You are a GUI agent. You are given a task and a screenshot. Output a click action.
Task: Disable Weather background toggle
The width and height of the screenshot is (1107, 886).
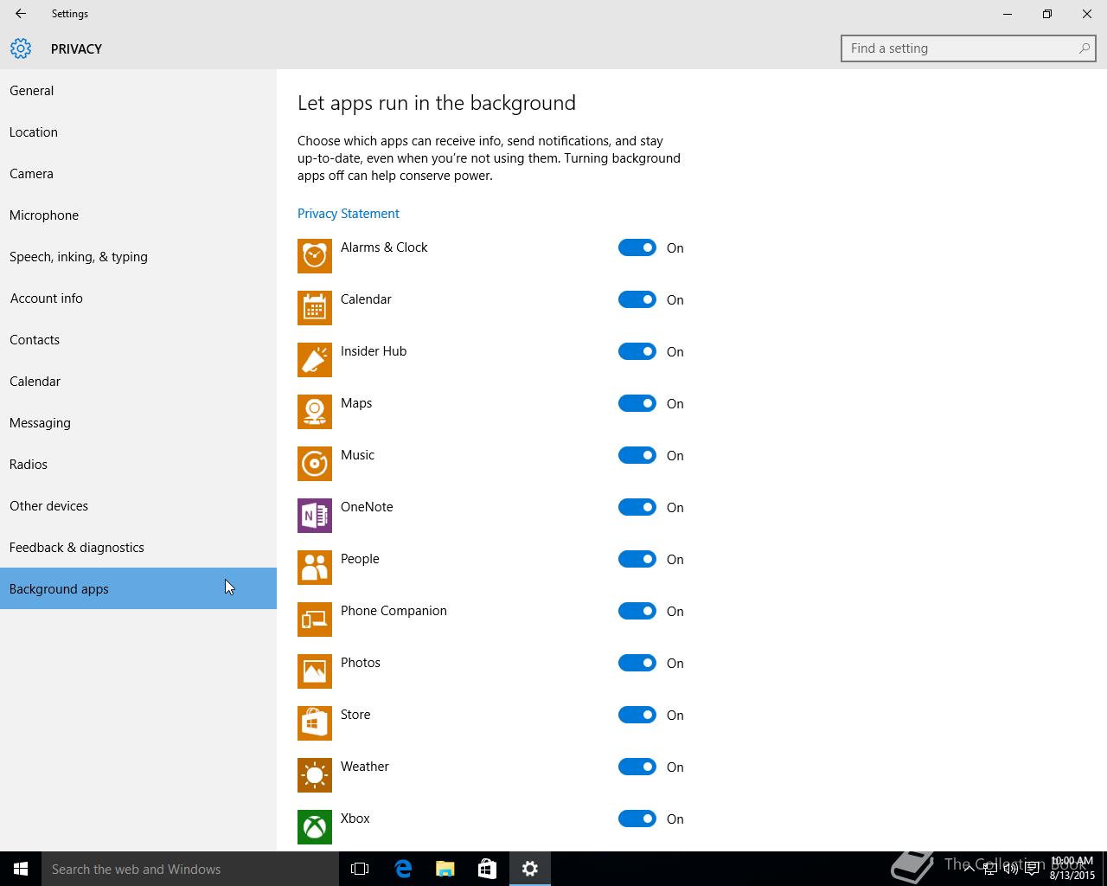tap(637, 767)
